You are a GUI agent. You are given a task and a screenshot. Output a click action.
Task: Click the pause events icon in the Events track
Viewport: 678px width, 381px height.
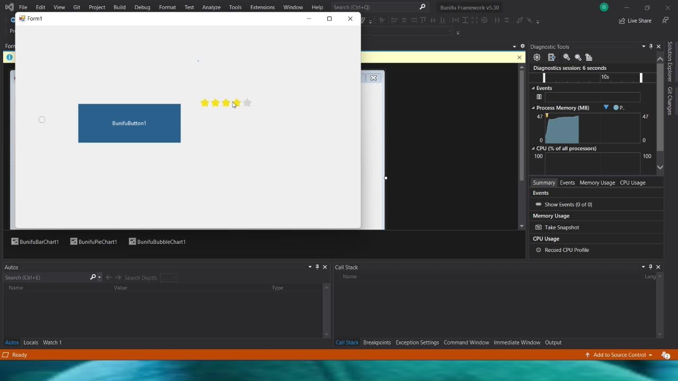click(539, 97)
